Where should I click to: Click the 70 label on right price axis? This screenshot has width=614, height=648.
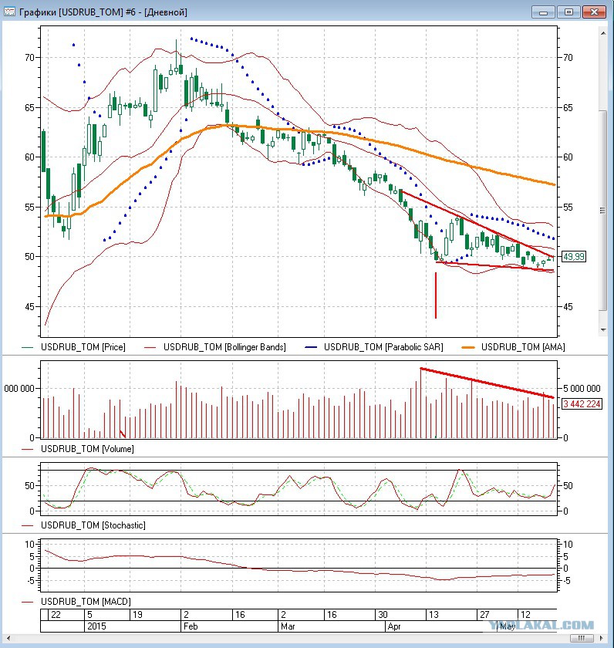coord(568,57)
